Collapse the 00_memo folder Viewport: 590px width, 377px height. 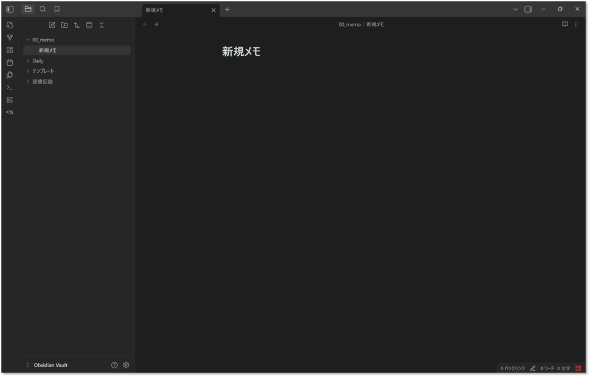28,40
